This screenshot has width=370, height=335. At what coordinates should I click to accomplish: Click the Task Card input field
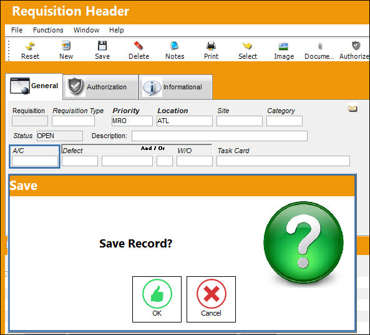click(x=283, y=161)
